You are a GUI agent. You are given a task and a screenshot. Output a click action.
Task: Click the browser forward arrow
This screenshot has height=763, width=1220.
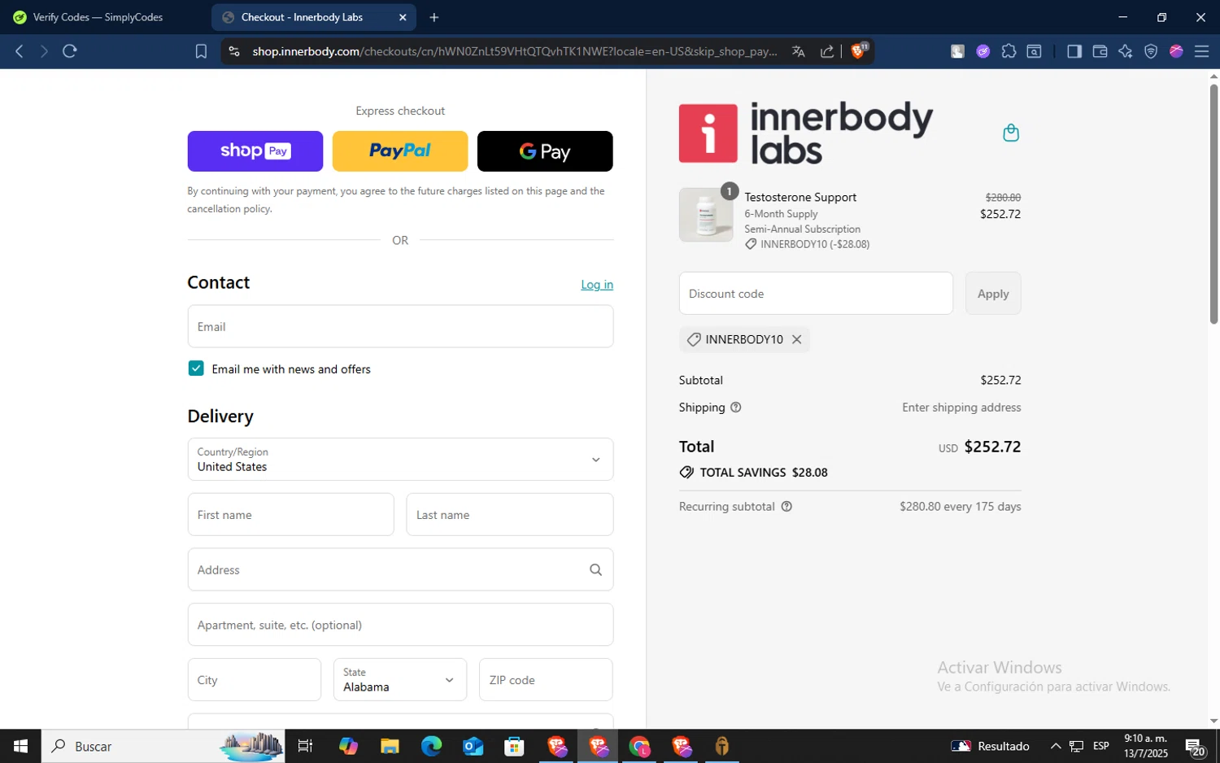tap(44, 51)
